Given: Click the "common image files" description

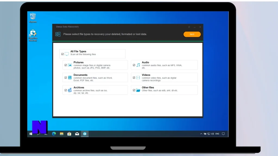Looking at the screenshot, I should 92,67.
